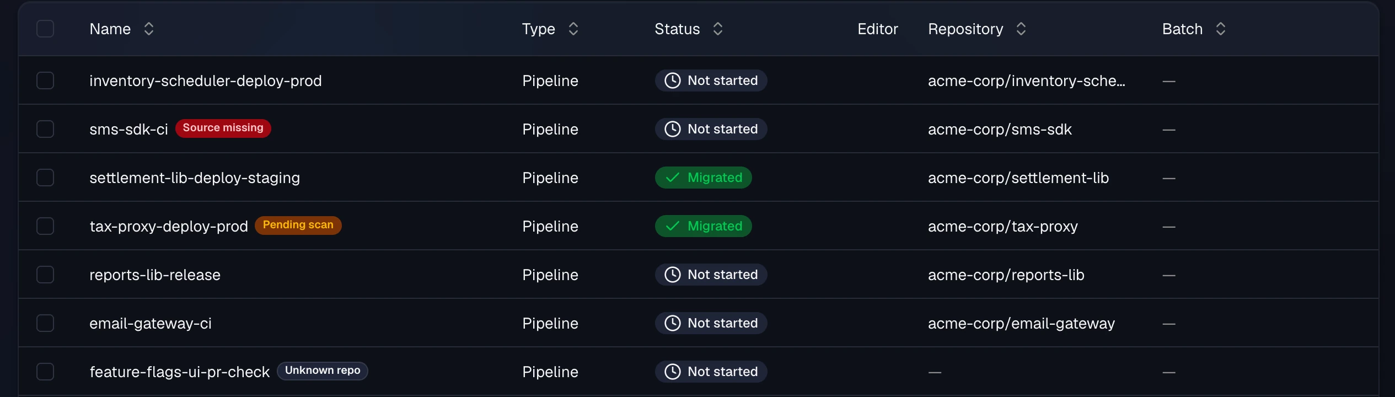Open the feature-flags-ui-pr-check pipeline
The image size is (1395, 397).
coord(180,372)
